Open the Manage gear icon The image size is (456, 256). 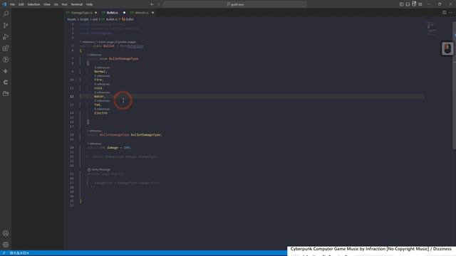point(6,245)
